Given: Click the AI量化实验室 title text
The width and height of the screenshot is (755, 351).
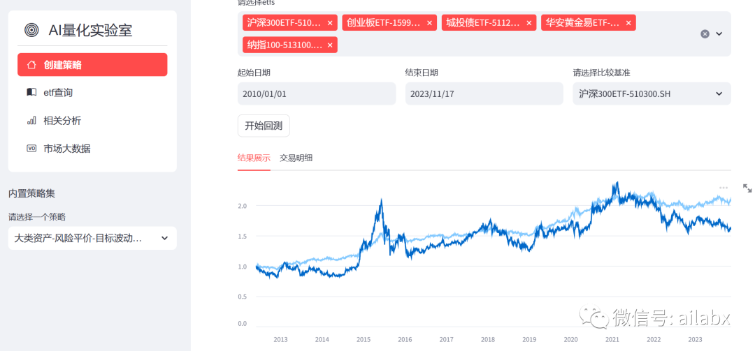Looking at the screenshot, I should (90, 30).
